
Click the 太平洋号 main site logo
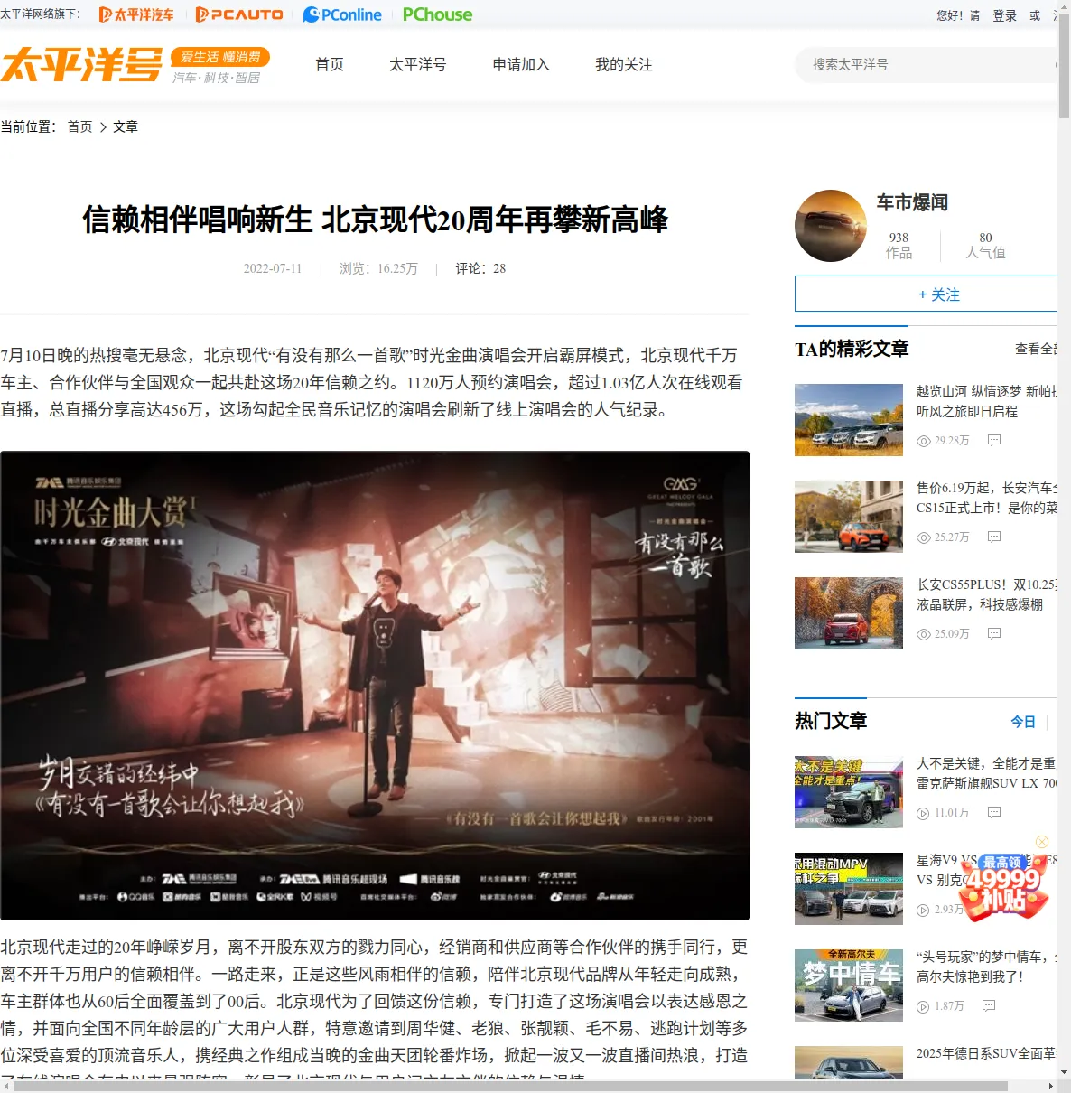[82, 65]
